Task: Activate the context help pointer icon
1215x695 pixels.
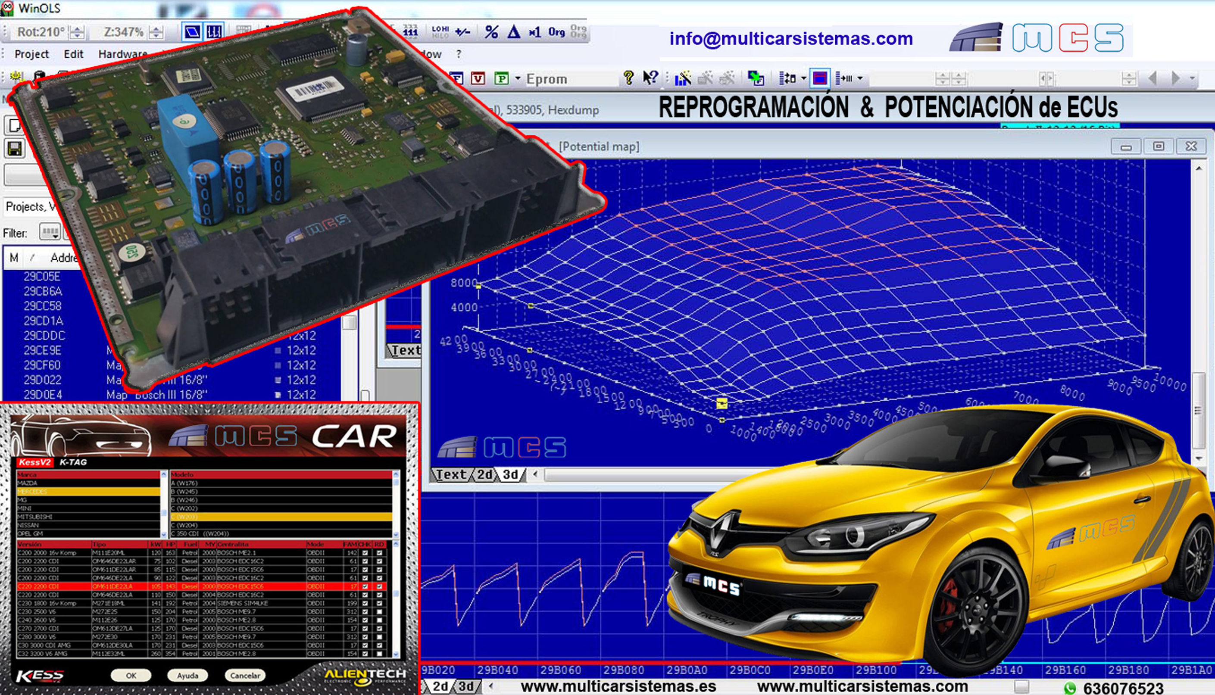Action: click(650, 78)
